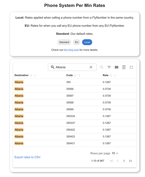Clear the Albania search text
The image size is (145, 177).
91,67
